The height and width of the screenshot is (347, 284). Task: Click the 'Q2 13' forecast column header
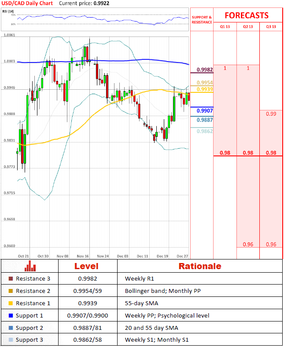click(x=248, y=27)
